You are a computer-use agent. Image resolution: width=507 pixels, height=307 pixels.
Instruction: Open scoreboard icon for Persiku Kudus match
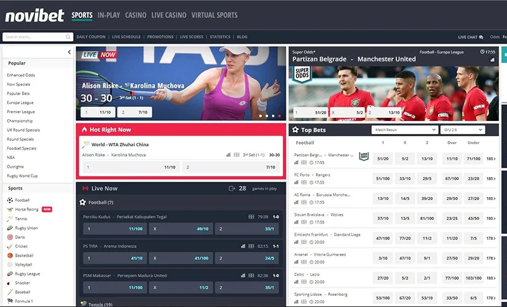251,217
